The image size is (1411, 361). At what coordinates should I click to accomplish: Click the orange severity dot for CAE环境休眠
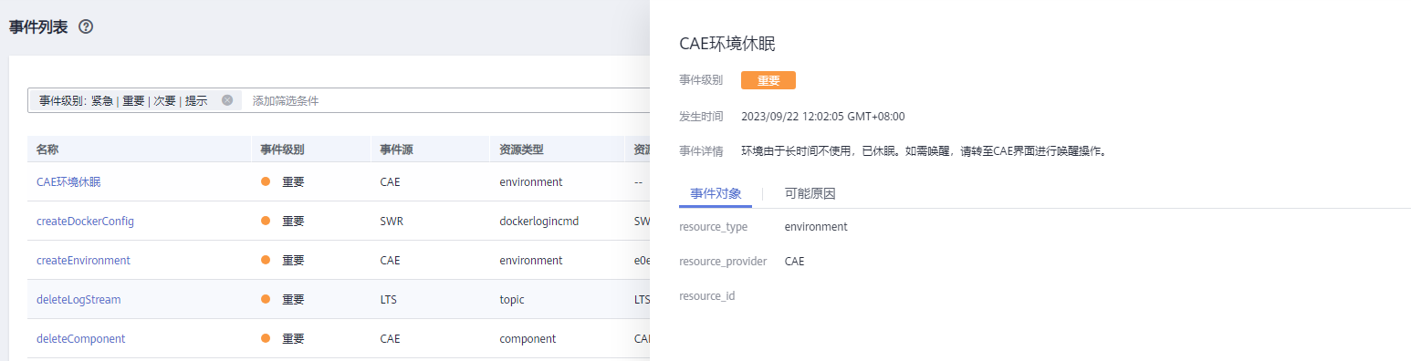pyautogui.click(x=266, y=181)
